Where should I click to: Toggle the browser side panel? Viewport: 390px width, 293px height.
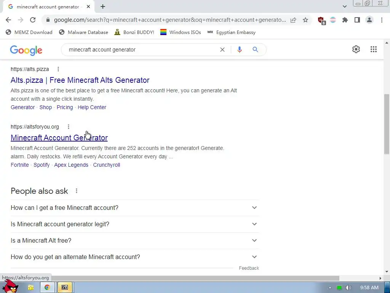click(x=357, y=20)
